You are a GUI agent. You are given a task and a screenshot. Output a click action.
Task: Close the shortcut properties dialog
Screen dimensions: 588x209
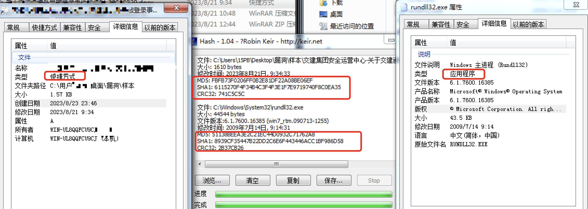[176, 8]
